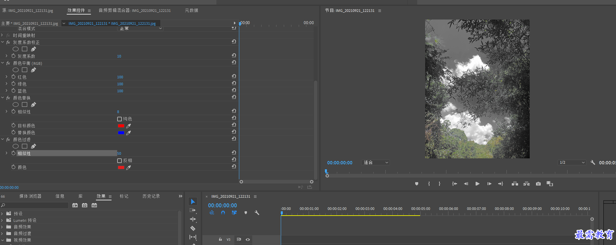Select the Selection arrow tool

pyautogui.click(x=193, y=201)
